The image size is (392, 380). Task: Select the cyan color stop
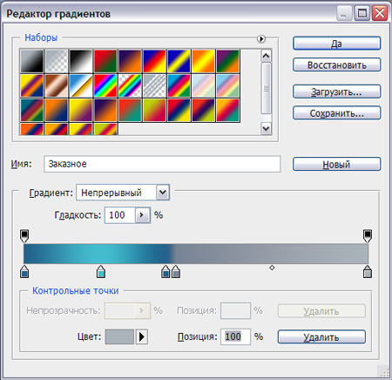coord(101,272)
